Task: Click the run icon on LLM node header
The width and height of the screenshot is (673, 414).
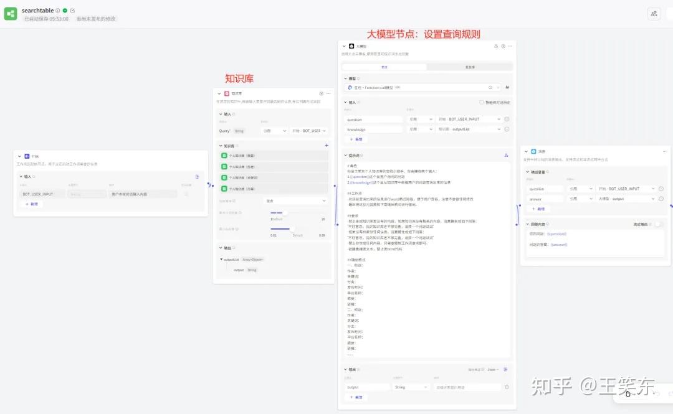Action: tap(503, 46)
